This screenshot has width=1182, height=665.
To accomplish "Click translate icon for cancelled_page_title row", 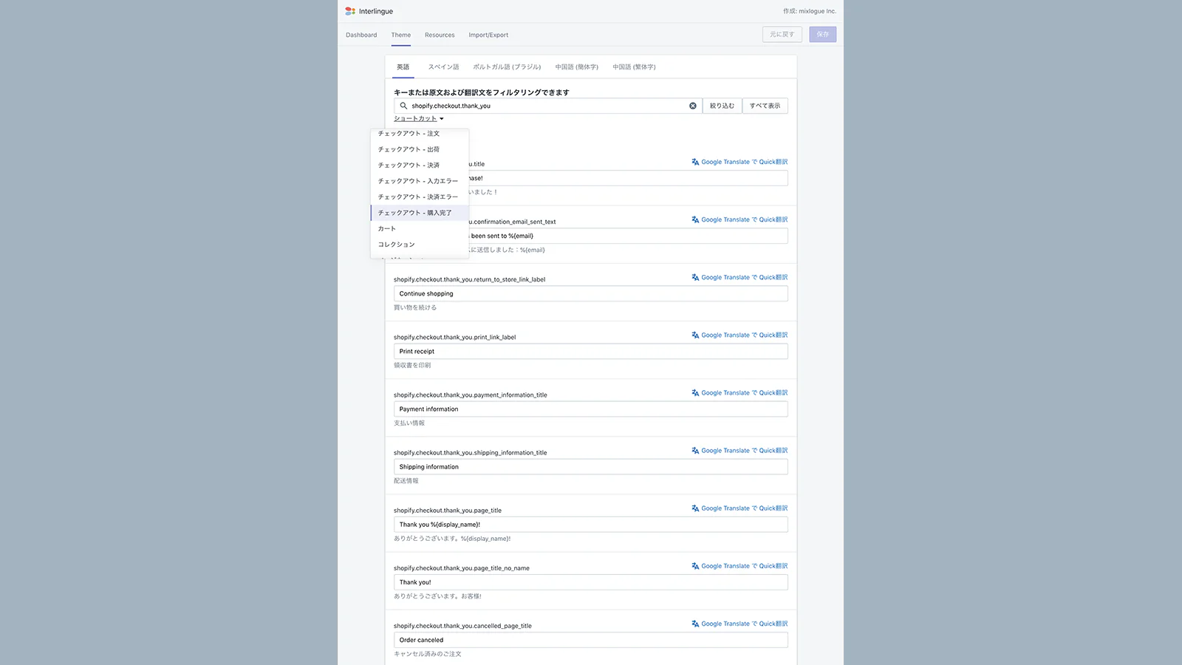I will tap(695, 624).
